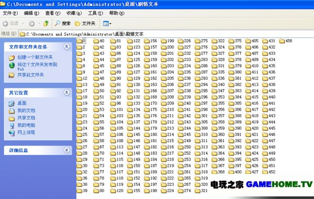
Task: Click the Forward green arrow button
Action: tap(31, 24)
